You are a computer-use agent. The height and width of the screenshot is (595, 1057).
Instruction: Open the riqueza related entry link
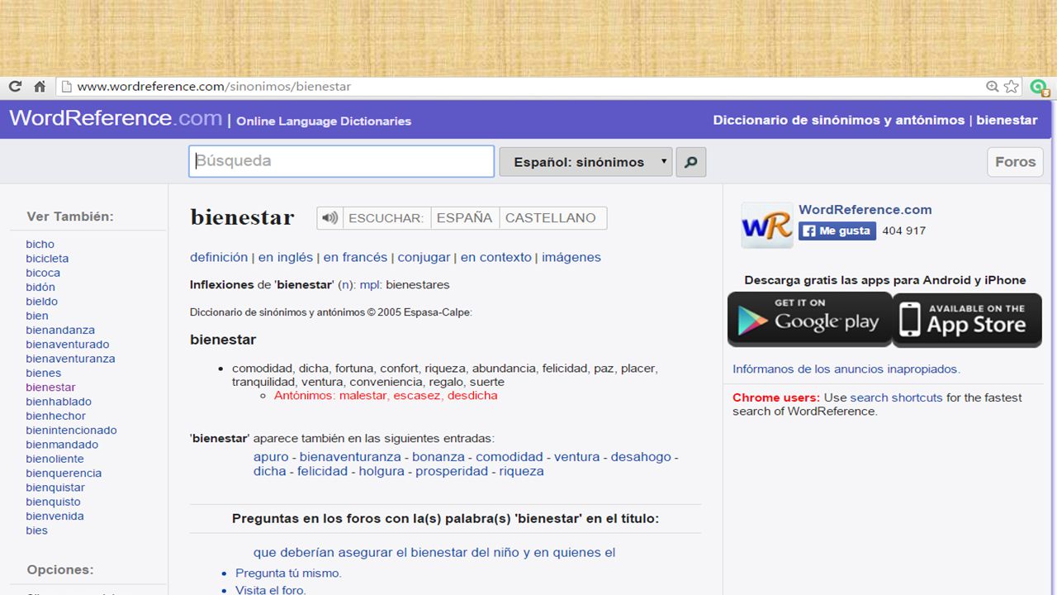pyautogui.click(x=521, y=472)
